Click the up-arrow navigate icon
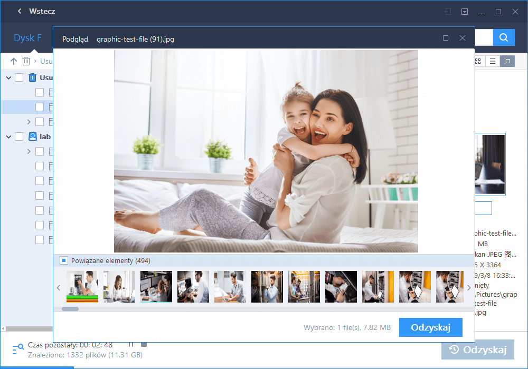528x369 pixels. click(14, 61)
